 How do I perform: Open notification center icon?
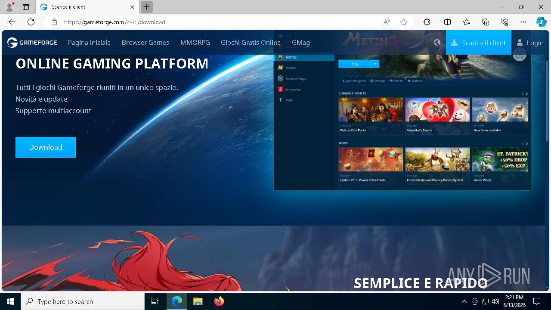[537, 301]
